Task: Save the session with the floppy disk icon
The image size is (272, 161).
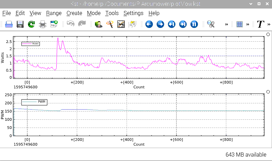Action: point(20,24)
